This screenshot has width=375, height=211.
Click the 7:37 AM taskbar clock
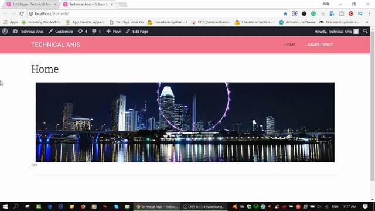click(x=350, y=206)
